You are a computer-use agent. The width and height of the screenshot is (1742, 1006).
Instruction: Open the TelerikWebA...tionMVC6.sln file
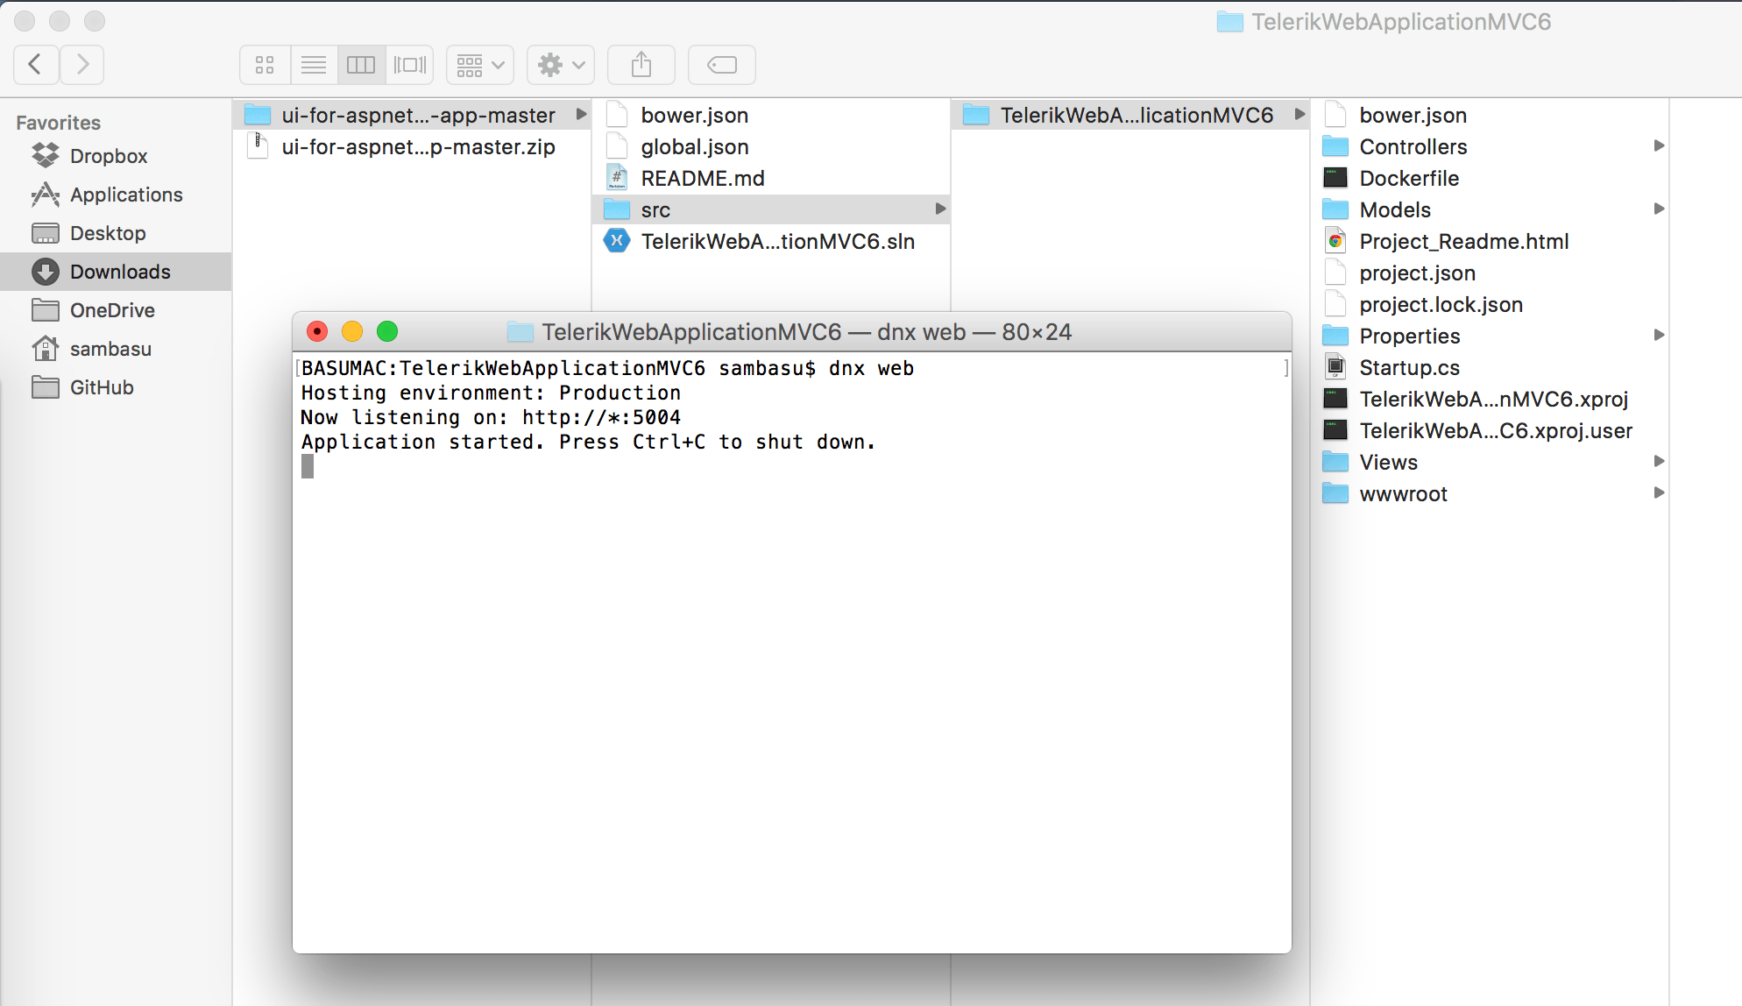point(777,241)
